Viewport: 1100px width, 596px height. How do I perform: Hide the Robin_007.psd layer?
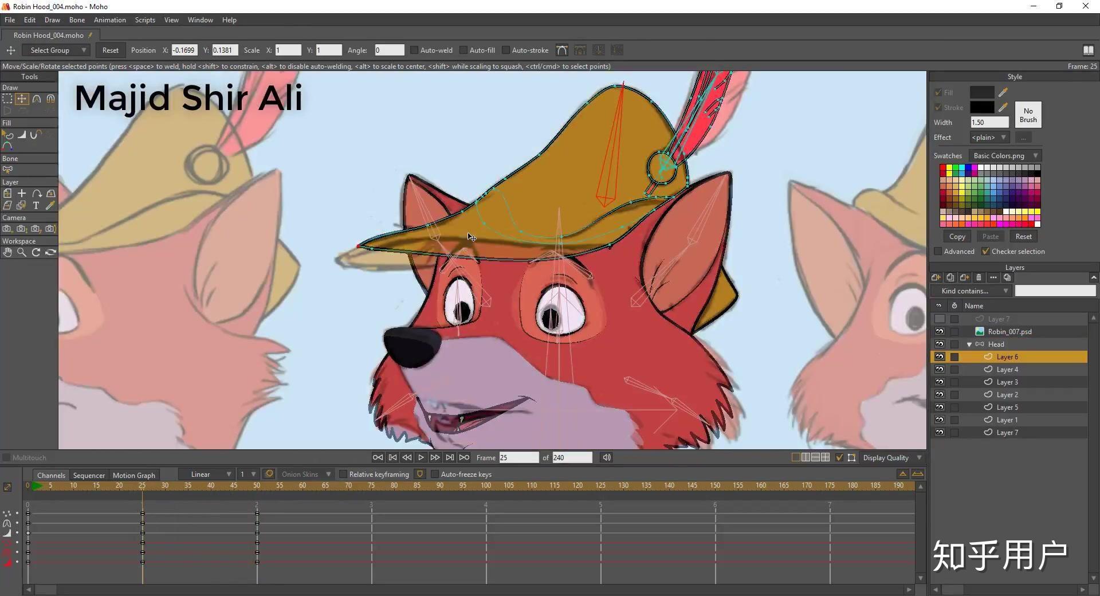pyautogui.click(x=940, y=332)
